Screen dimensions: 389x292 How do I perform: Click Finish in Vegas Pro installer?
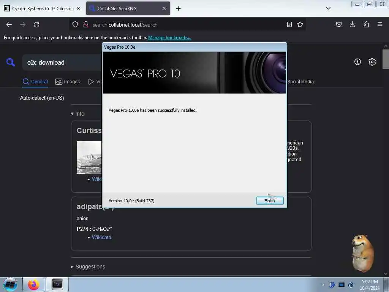tap(270, 201)
